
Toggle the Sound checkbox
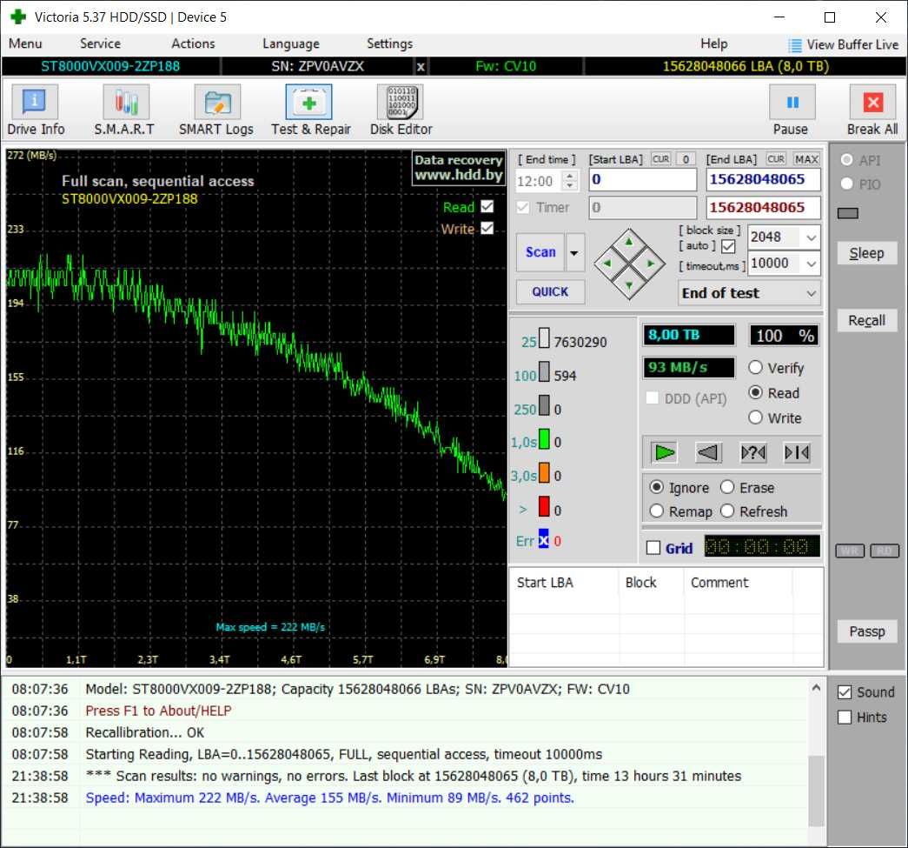[845, 692]
